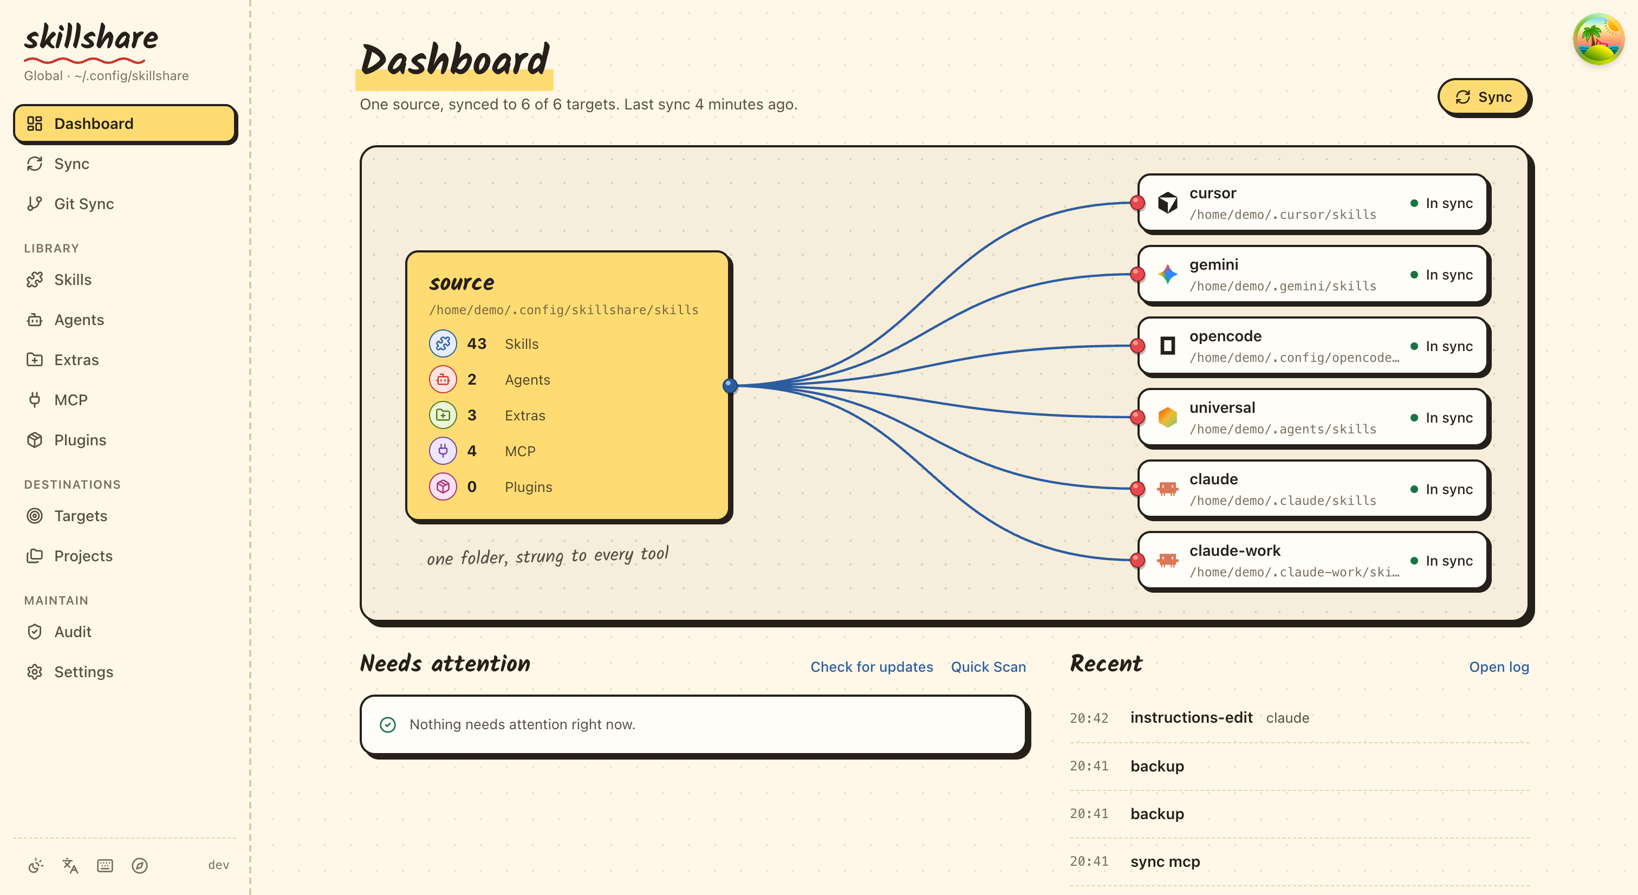Click the claude target icon
The height and width of the screenshot is (895, 1638).
[1167, 489]
